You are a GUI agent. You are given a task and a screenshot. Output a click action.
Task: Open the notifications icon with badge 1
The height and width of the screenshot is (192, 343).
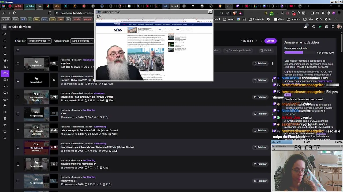tap(305, 26)
